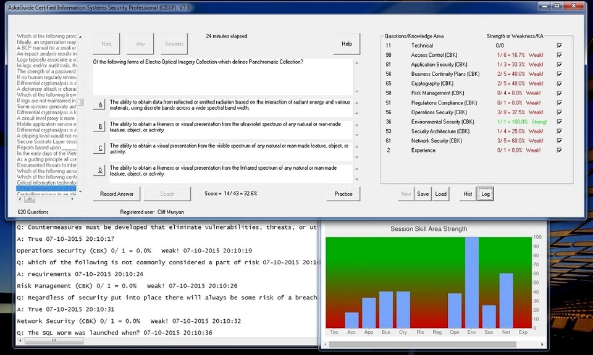Click answer C text box
Viewport: 593px width, 355px height.
230,151
